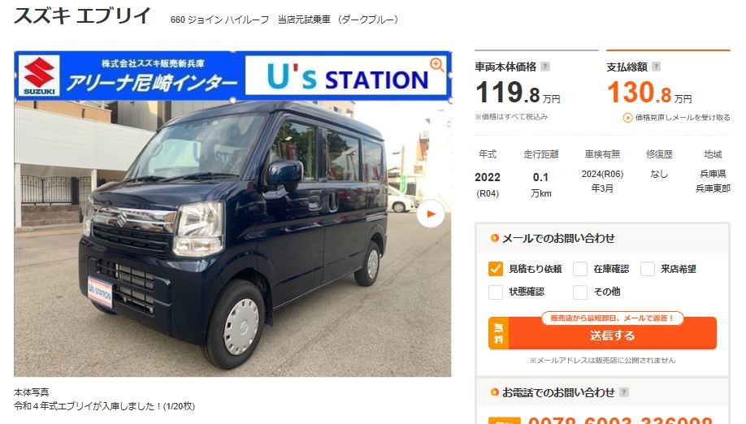Open help icon beside お電話でのお問い合わせ
The image size is (746, 424).
click(x=624, y=392)
